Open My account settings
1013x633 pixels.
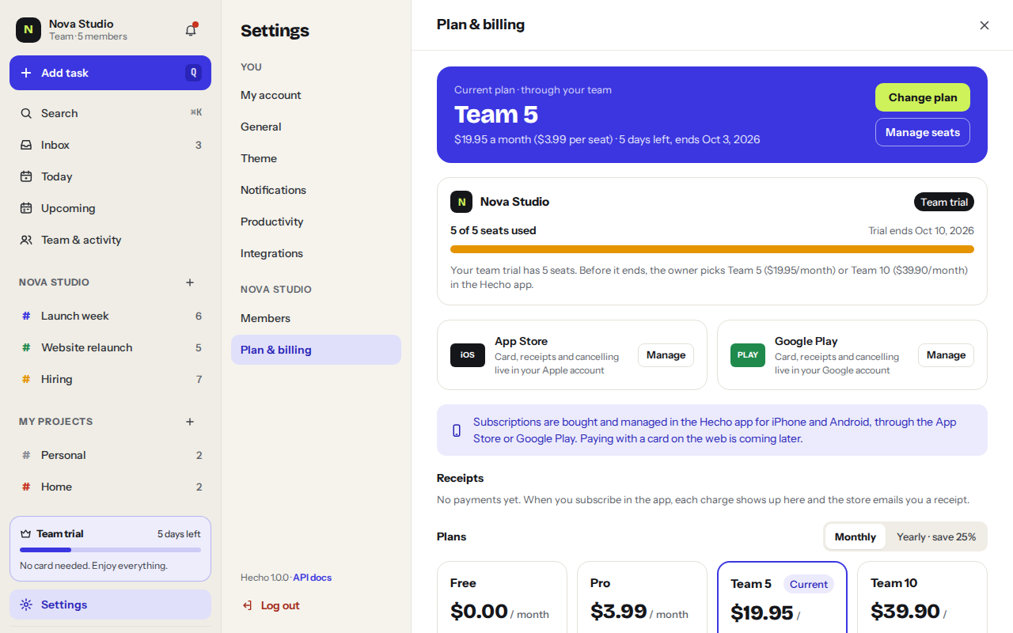click(316, 95)
